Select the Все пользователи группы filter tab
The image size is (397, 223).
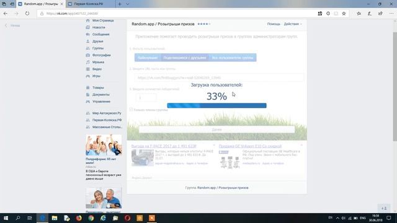point(233,58)
